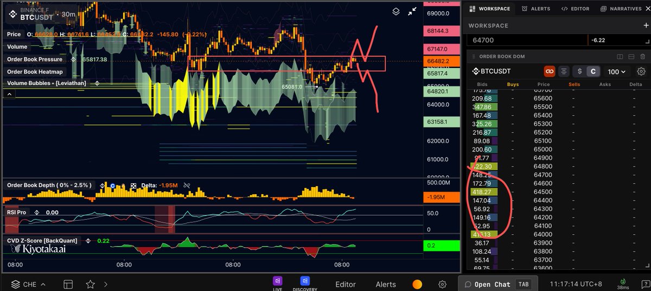Open favorites star in bottom bar
This screenshot has width=651, height=291.
coord(90,284)
